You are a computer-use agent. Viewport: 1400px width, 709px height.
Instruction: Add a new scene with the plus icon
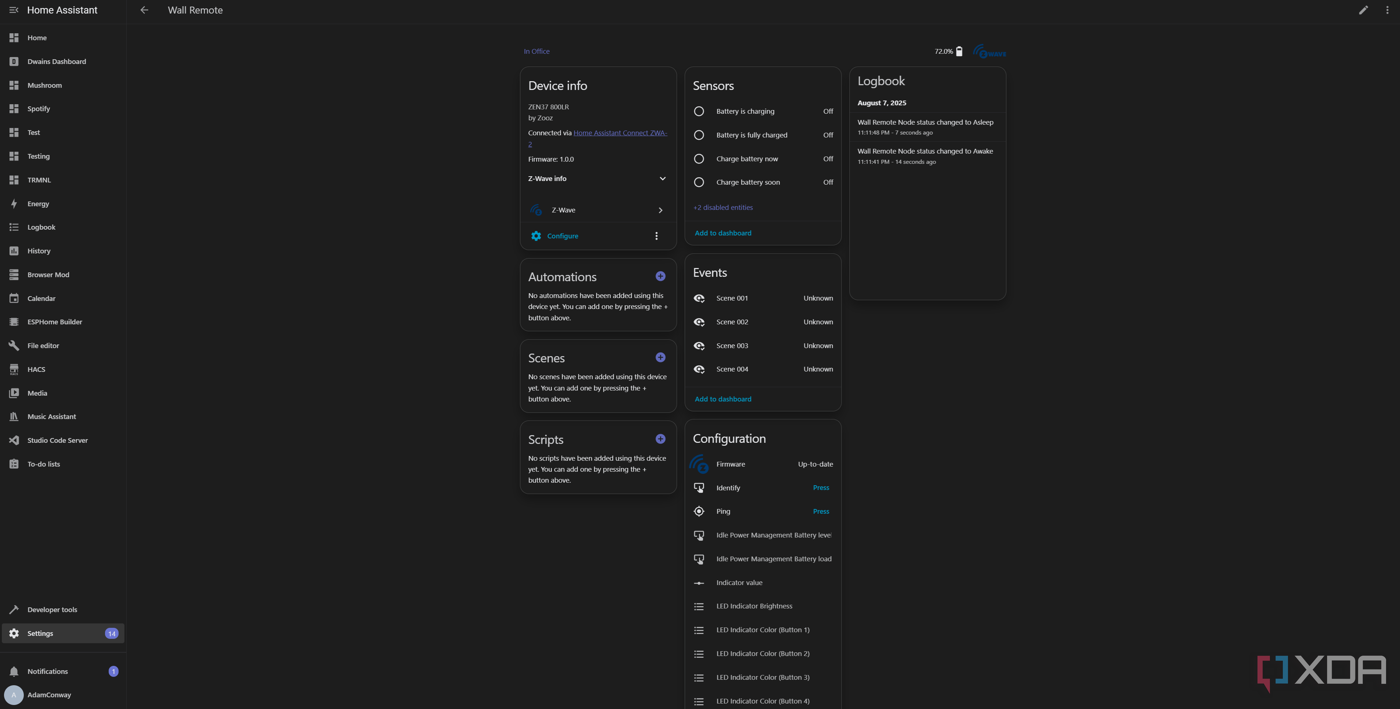(660, 357)
